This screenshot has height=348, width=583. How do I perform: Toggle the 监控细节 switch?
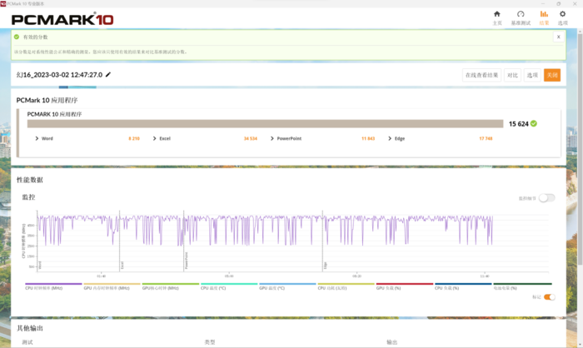547,198
